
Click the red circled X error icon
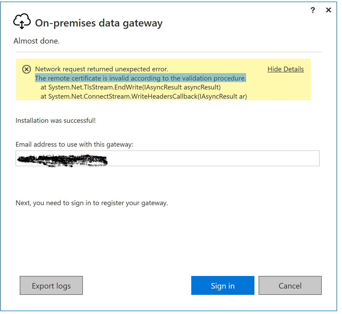coord(26,69)
